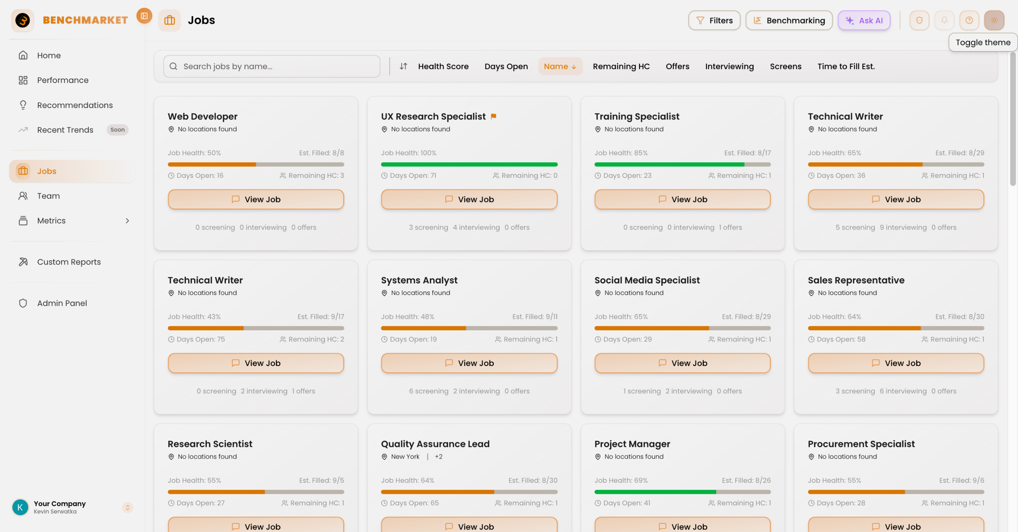Viewport: 1018px width, 532px height.
Task: Click the Training Specialist job health bar
Action: 682,164
